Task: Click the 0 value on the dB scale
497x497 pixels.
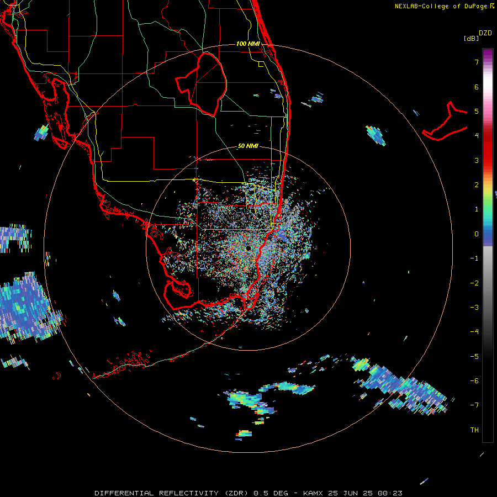Action: [477, 234]
